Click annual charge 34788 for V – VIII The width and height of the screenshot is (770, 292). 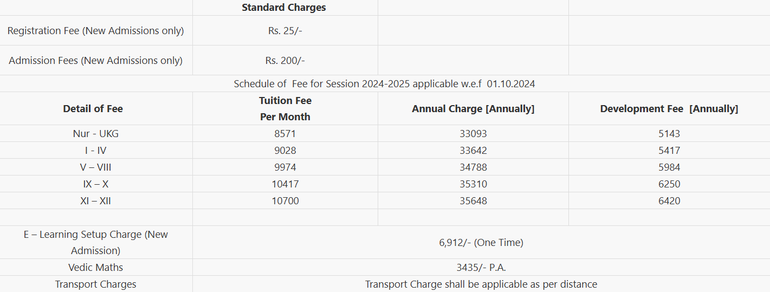[x=473, y=167]
